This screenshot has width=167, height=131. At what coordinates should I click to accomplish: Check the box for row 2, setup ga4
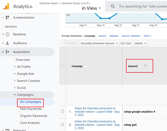click(62, 124)
